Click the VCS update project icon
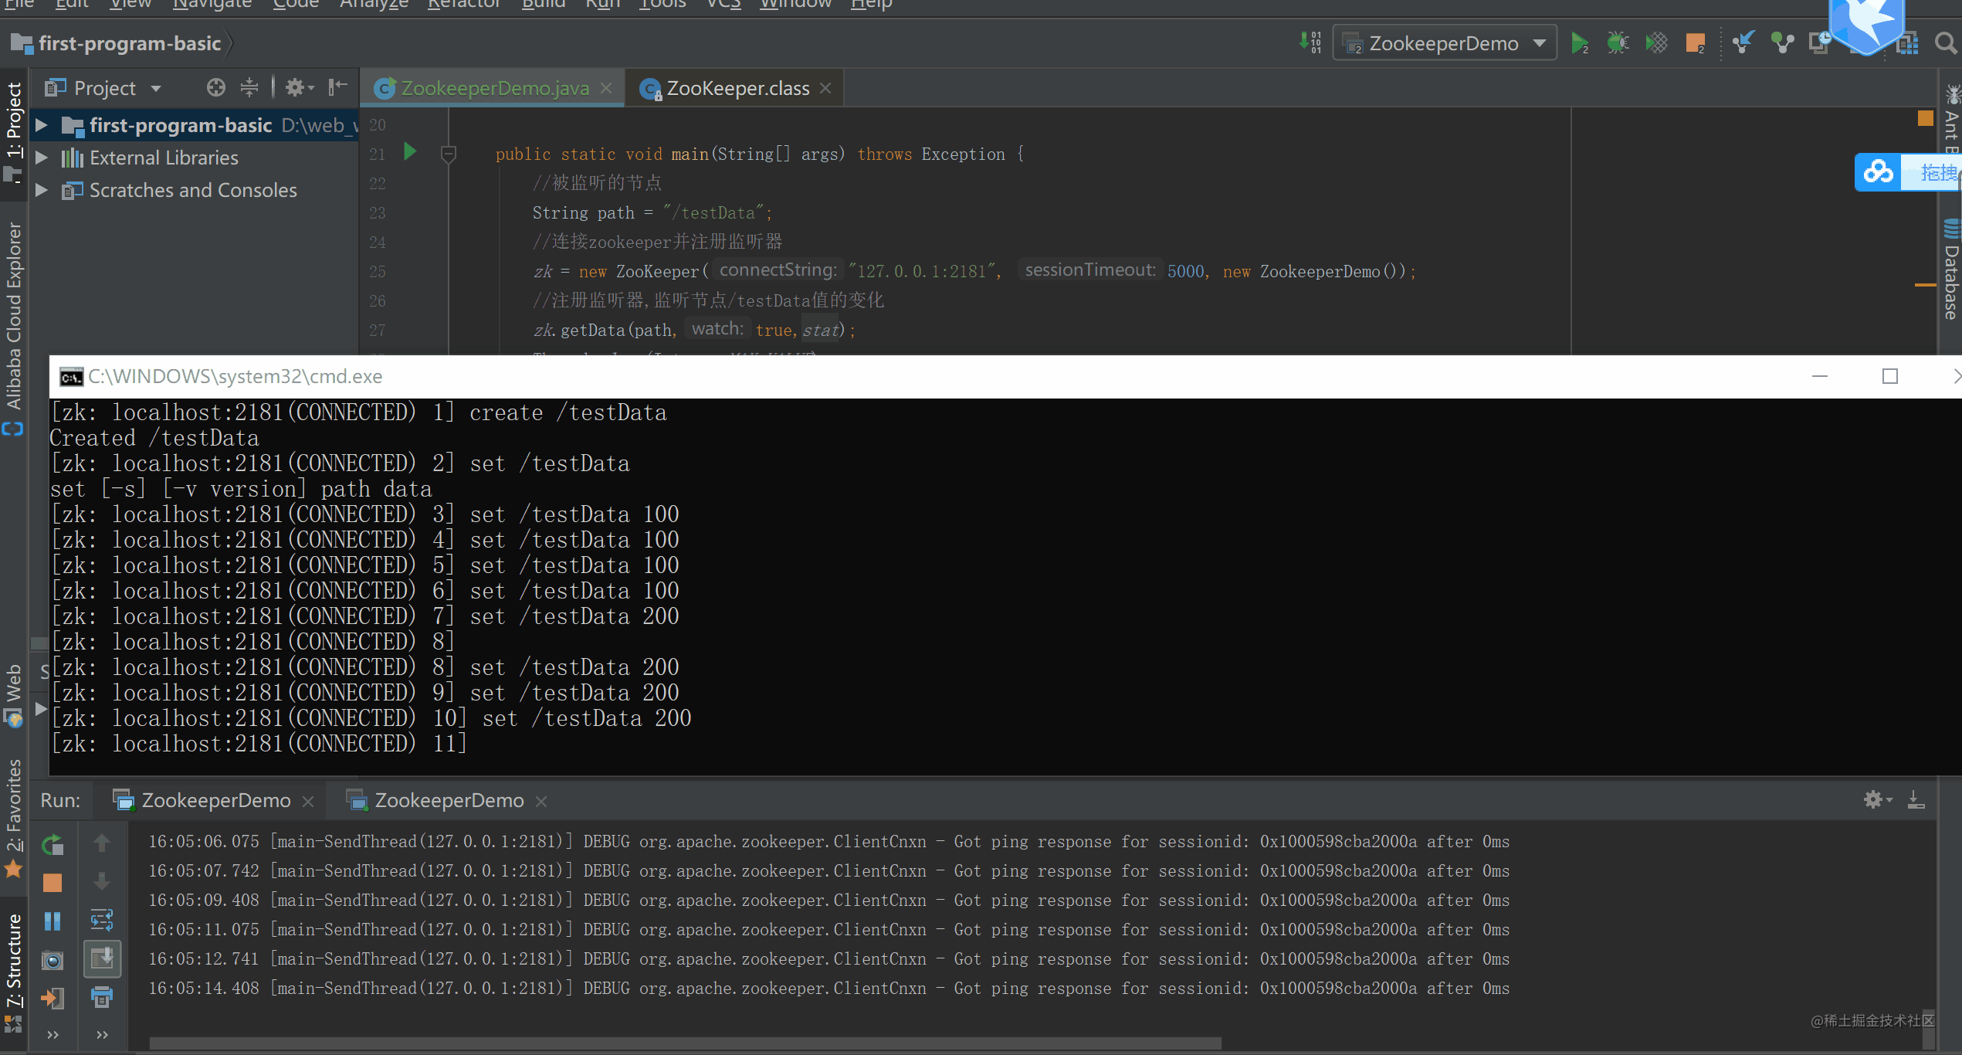Image resolution: width=1962 pixels, height=1055 pixels. tap(1743, 42)
